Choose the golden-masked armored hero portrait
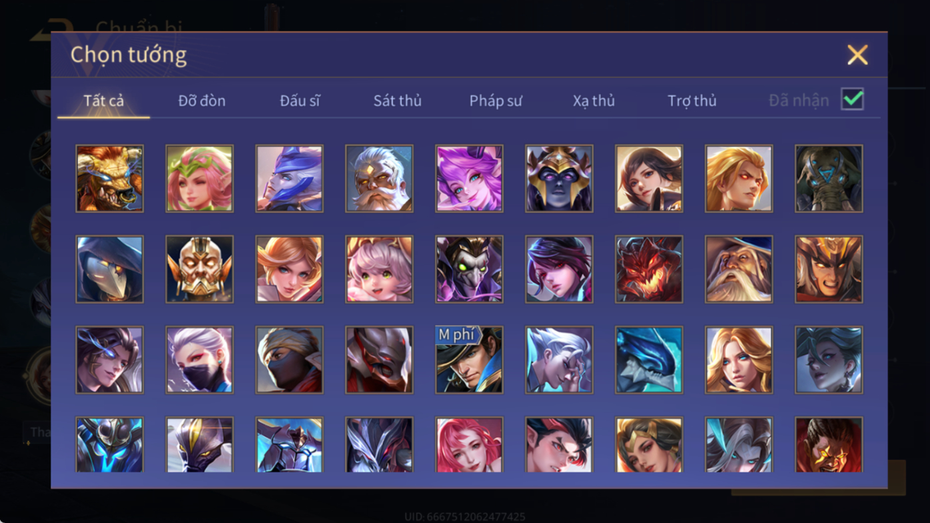The height and width of the screenshot is (523, 930). [x=199, y=269]
